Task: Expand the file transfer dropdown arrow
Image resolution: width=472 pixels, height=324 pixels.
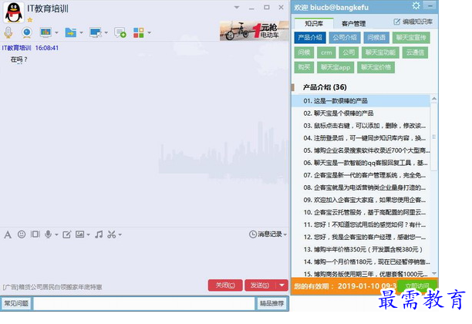Action: pyautogui.click(x=81, y=32)
